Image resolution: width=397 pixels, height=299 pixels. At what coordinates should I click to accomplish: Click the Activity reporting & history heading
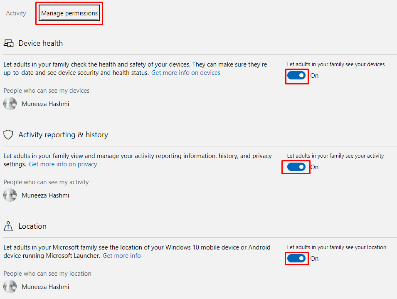click(63, 135)
